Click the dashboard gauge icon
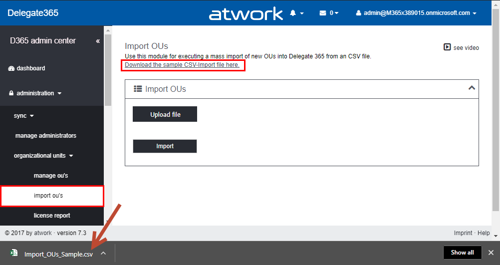 pyautogui.click(x=11, y=68)
